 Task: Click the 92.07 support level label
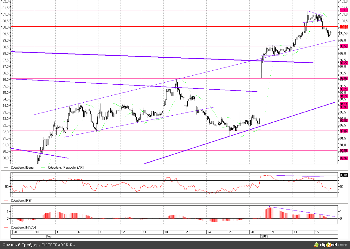point(344,131)
